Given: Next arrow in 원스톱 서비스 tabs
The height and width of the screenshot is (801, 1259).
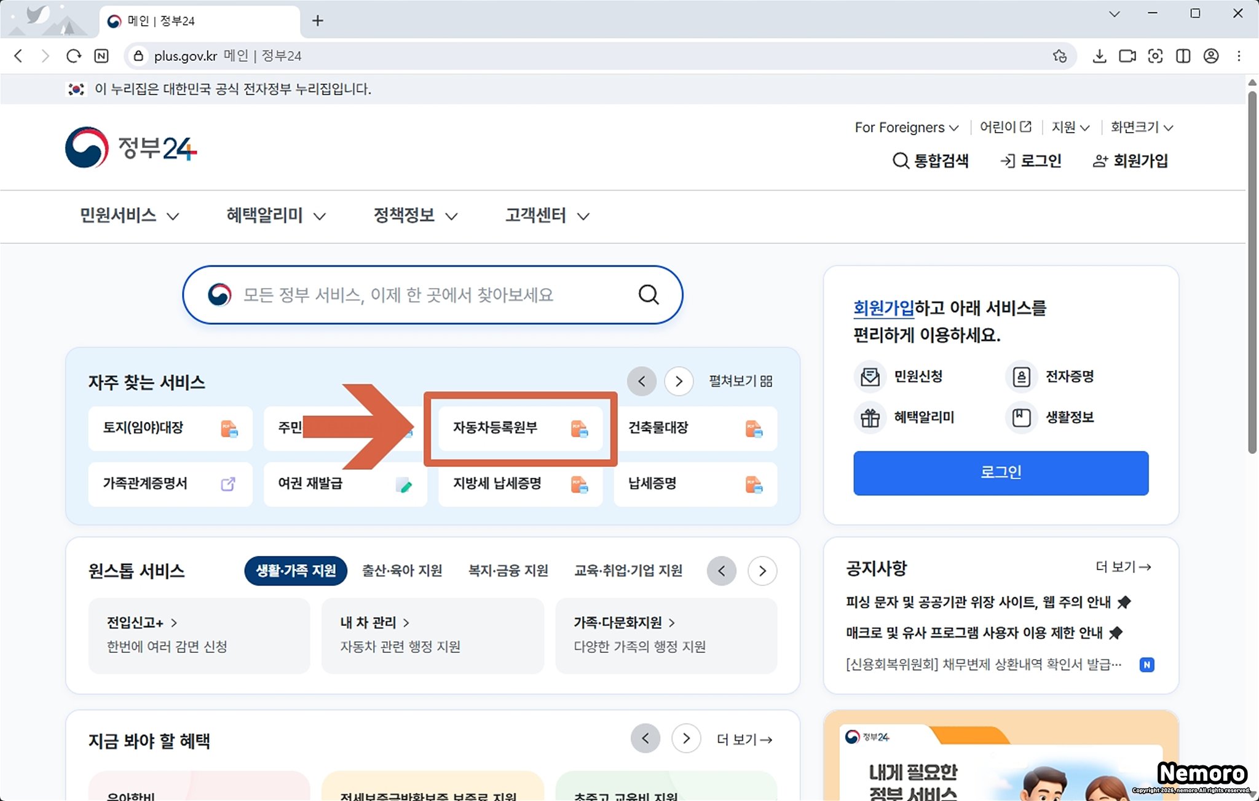Looking at the screenshot, I should [762, 571].
